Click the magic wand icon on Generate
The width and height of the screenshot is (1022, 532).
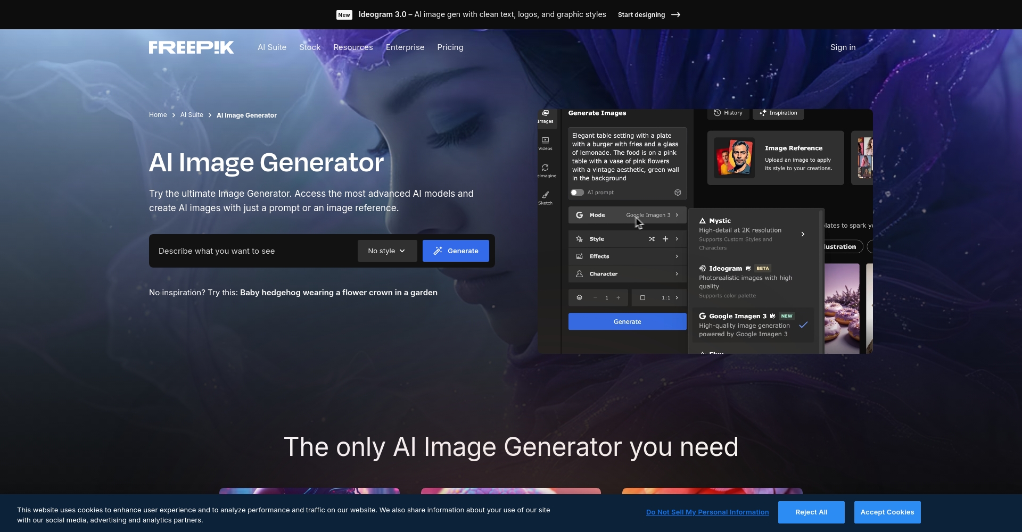coord(438,251)
